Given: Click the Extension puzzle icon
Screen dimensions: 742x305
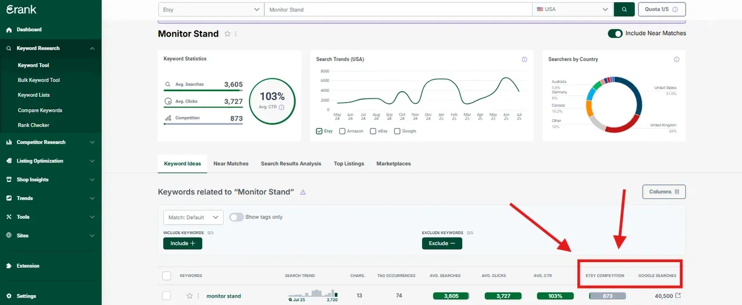Looking at the screenshot, I should 9,266.
